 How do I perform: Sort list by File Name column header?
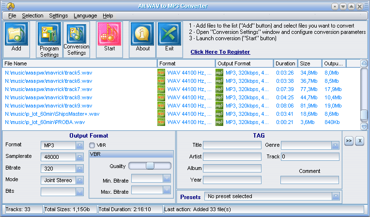[80, 63]
